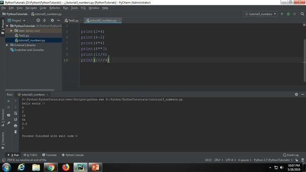Open the Python Console tool window
306x172 pixels.
click(73, 155)
